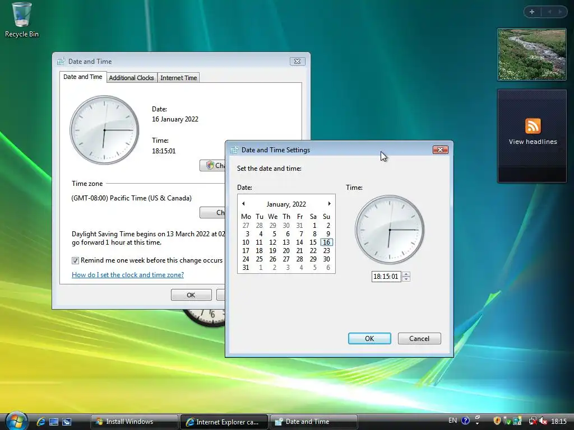
Task: Click OK in the Date and Time window
Action: pos(191,295)
